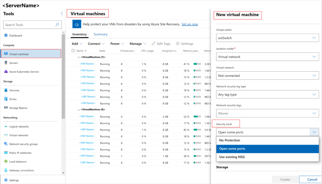Viewport: 322px width, 184px height.
Task: Click the Servers icon in sidebar
Action: [6, 63]
